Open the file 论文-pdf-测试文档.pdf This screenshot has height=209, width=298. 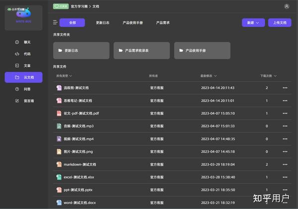81,113
